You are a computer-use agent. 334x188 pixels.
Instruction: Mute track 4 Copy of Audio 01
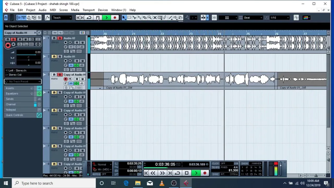click(54, 92)
